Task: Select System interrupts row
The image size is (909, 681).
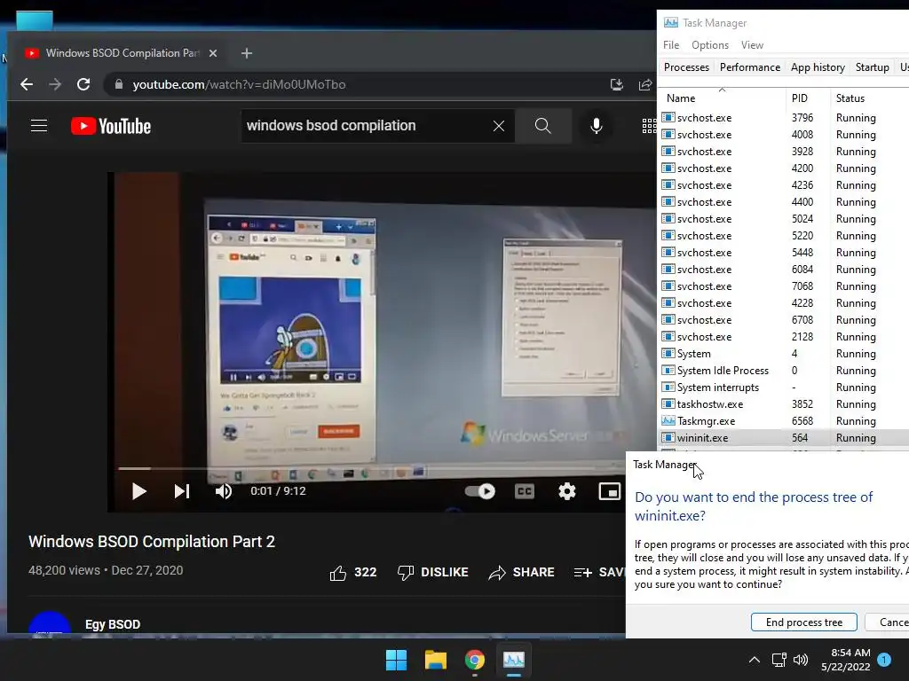Action: pos(784,387)
